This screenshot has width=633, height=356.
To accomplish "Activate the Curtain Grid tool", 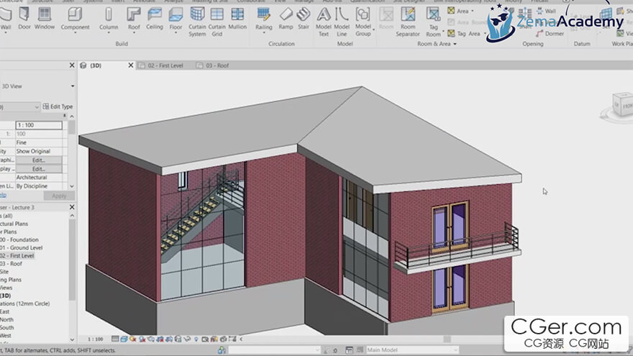I will (x=217, y=19).
